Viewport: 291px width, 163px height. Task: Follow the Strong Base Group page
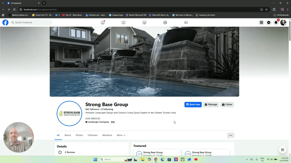pyautogui.click(x=227, y=104)
